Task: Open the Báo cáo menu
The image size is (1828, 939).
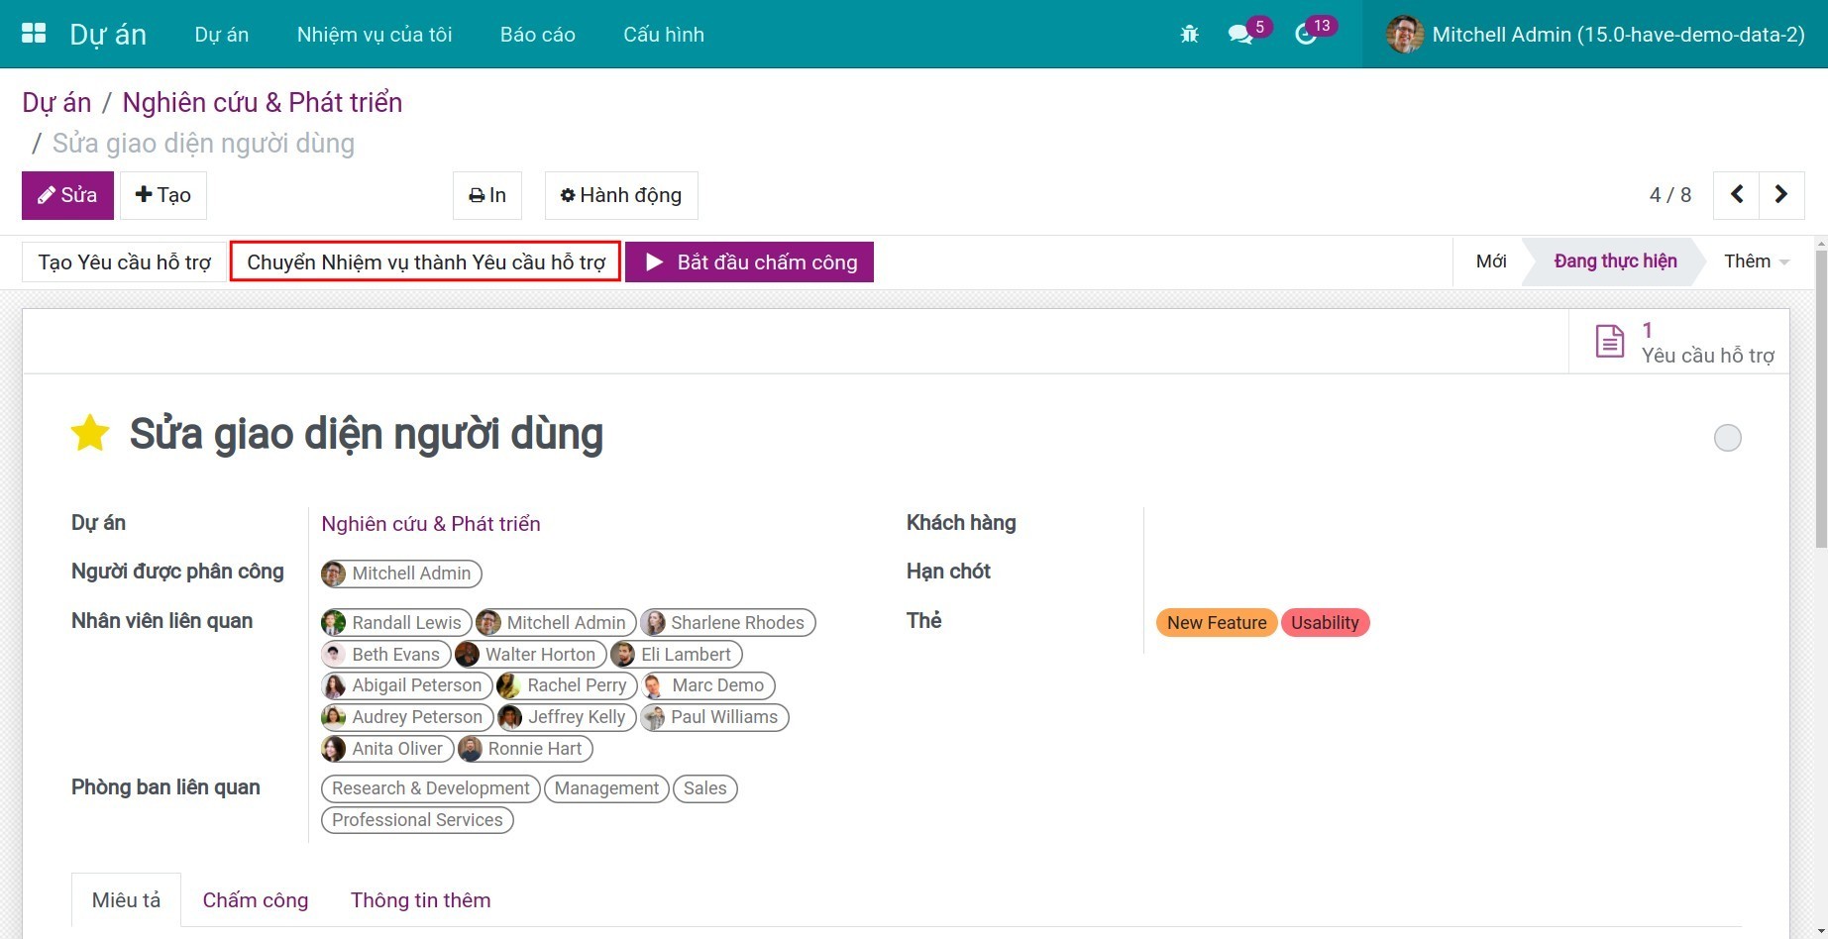Action: (537, 35)
